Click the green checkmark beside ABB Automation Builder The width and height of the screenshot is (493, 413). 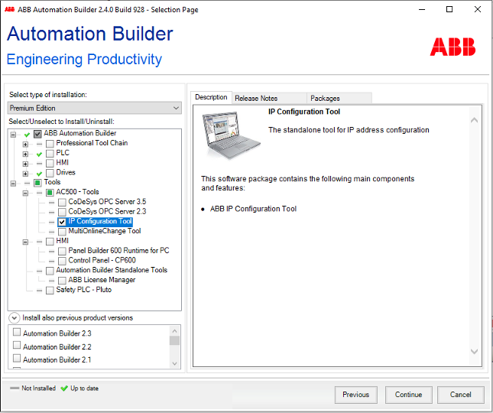tap(27, 134)
